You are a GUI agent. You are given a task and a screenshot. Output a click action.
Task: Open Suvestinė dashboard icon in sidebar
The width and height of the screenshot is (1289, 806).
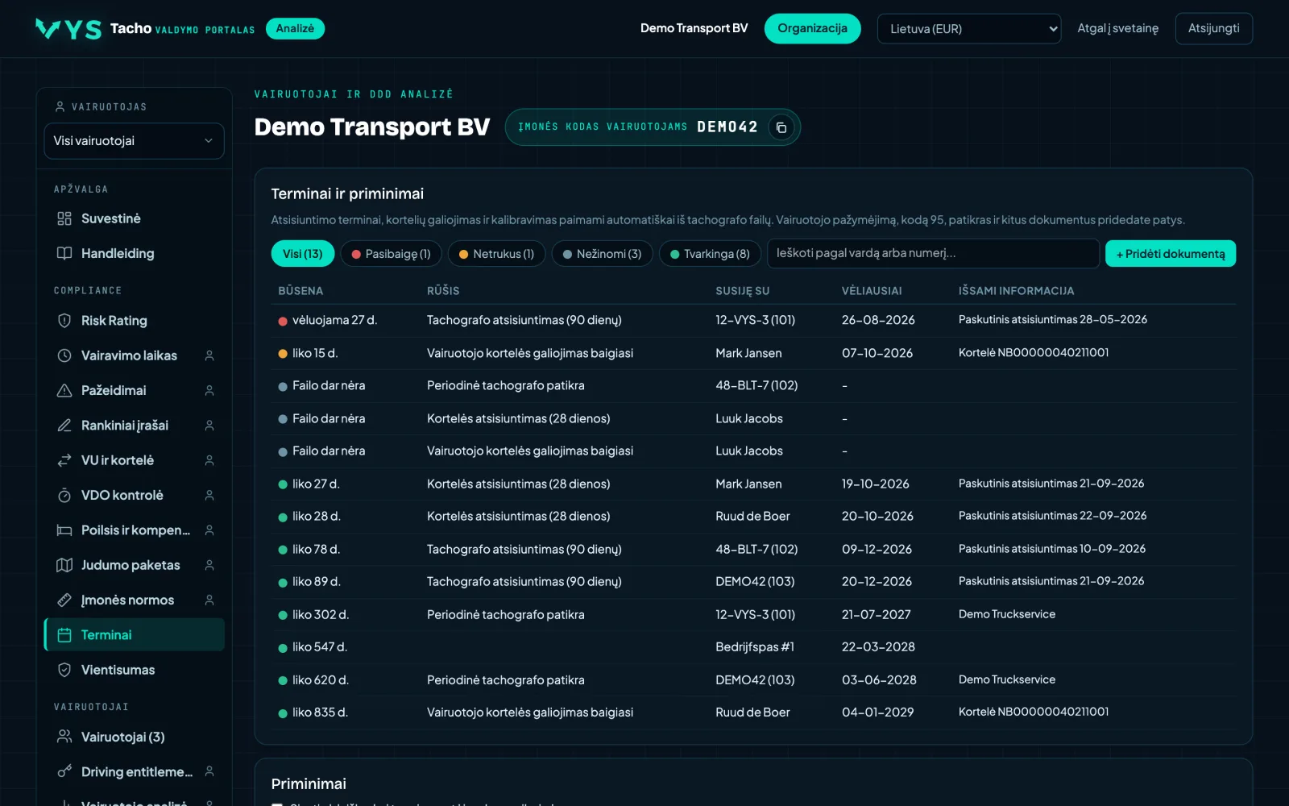tap(64, 218)
